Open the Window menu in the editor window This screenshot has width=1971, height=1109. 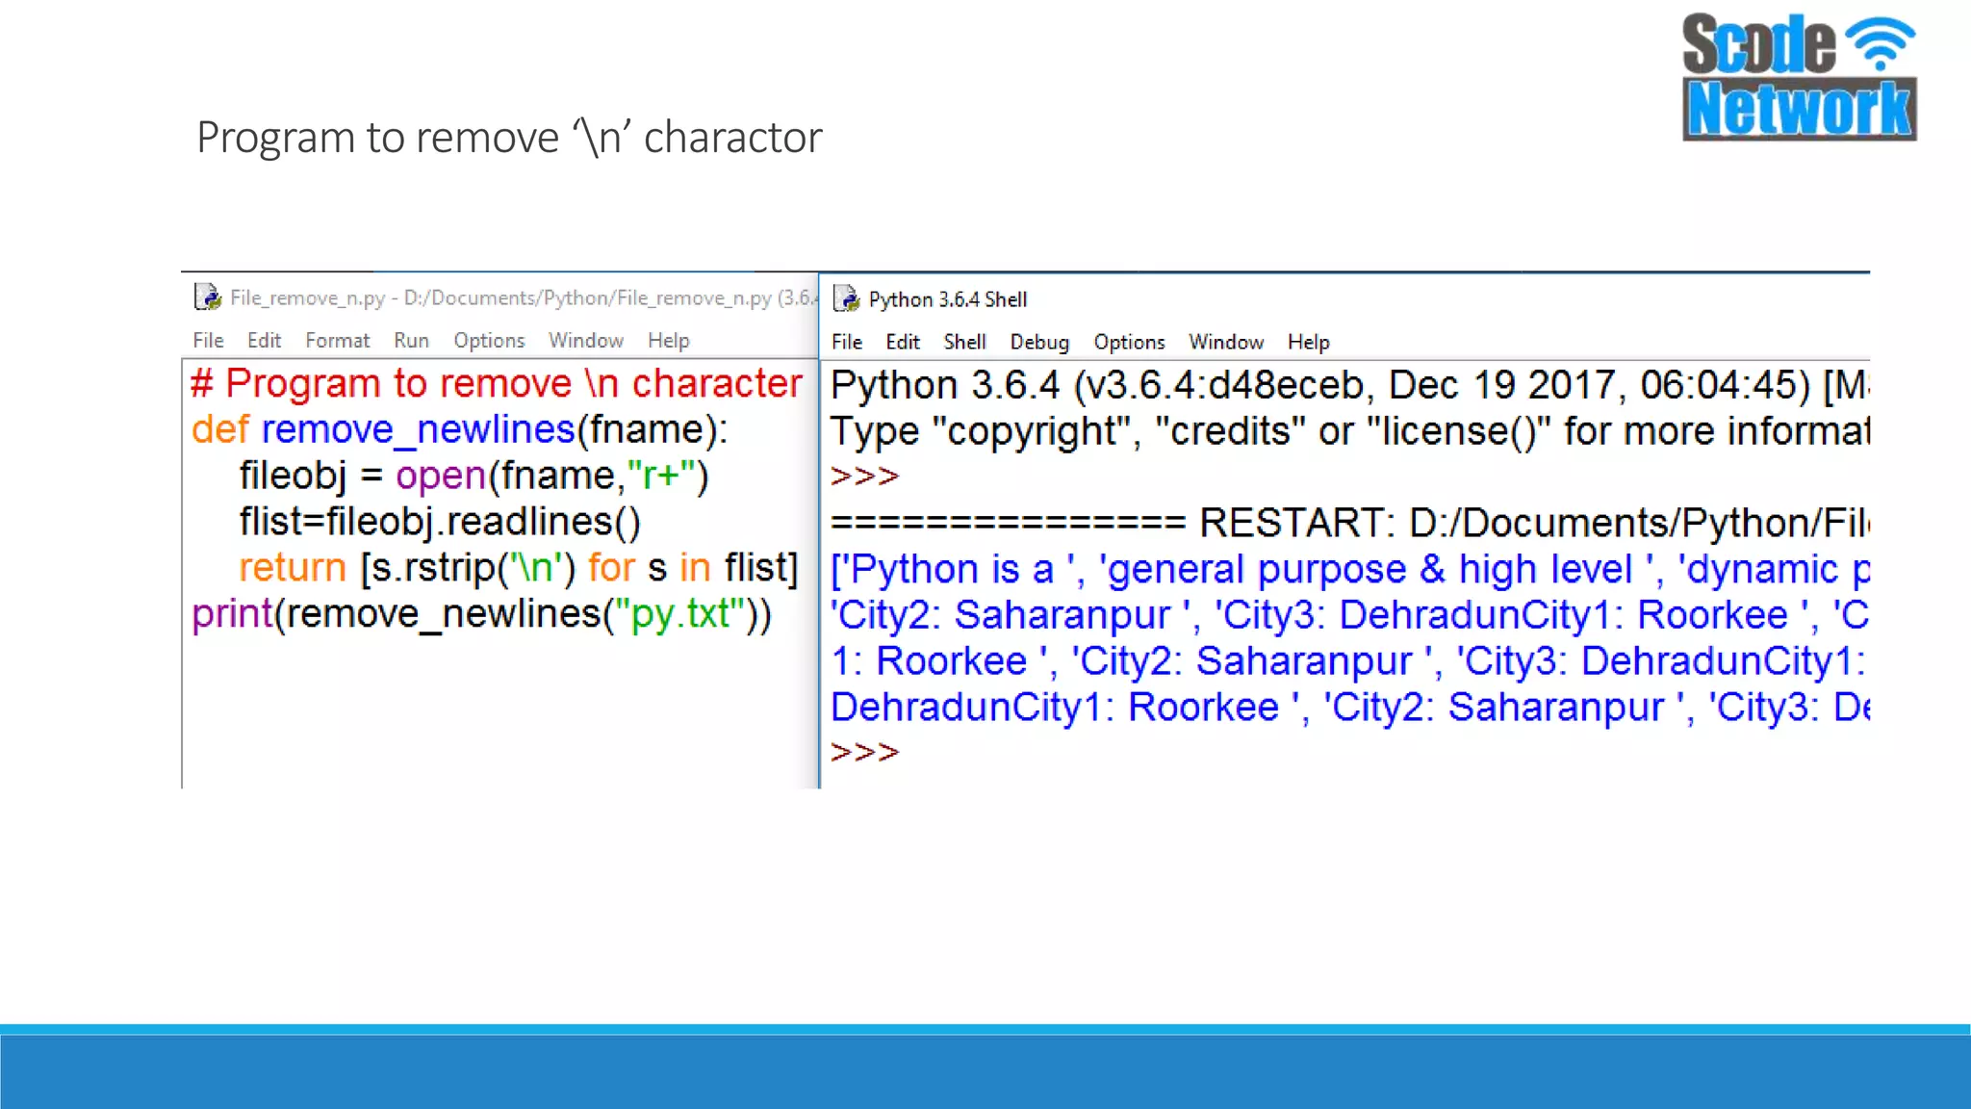point(585,340)
